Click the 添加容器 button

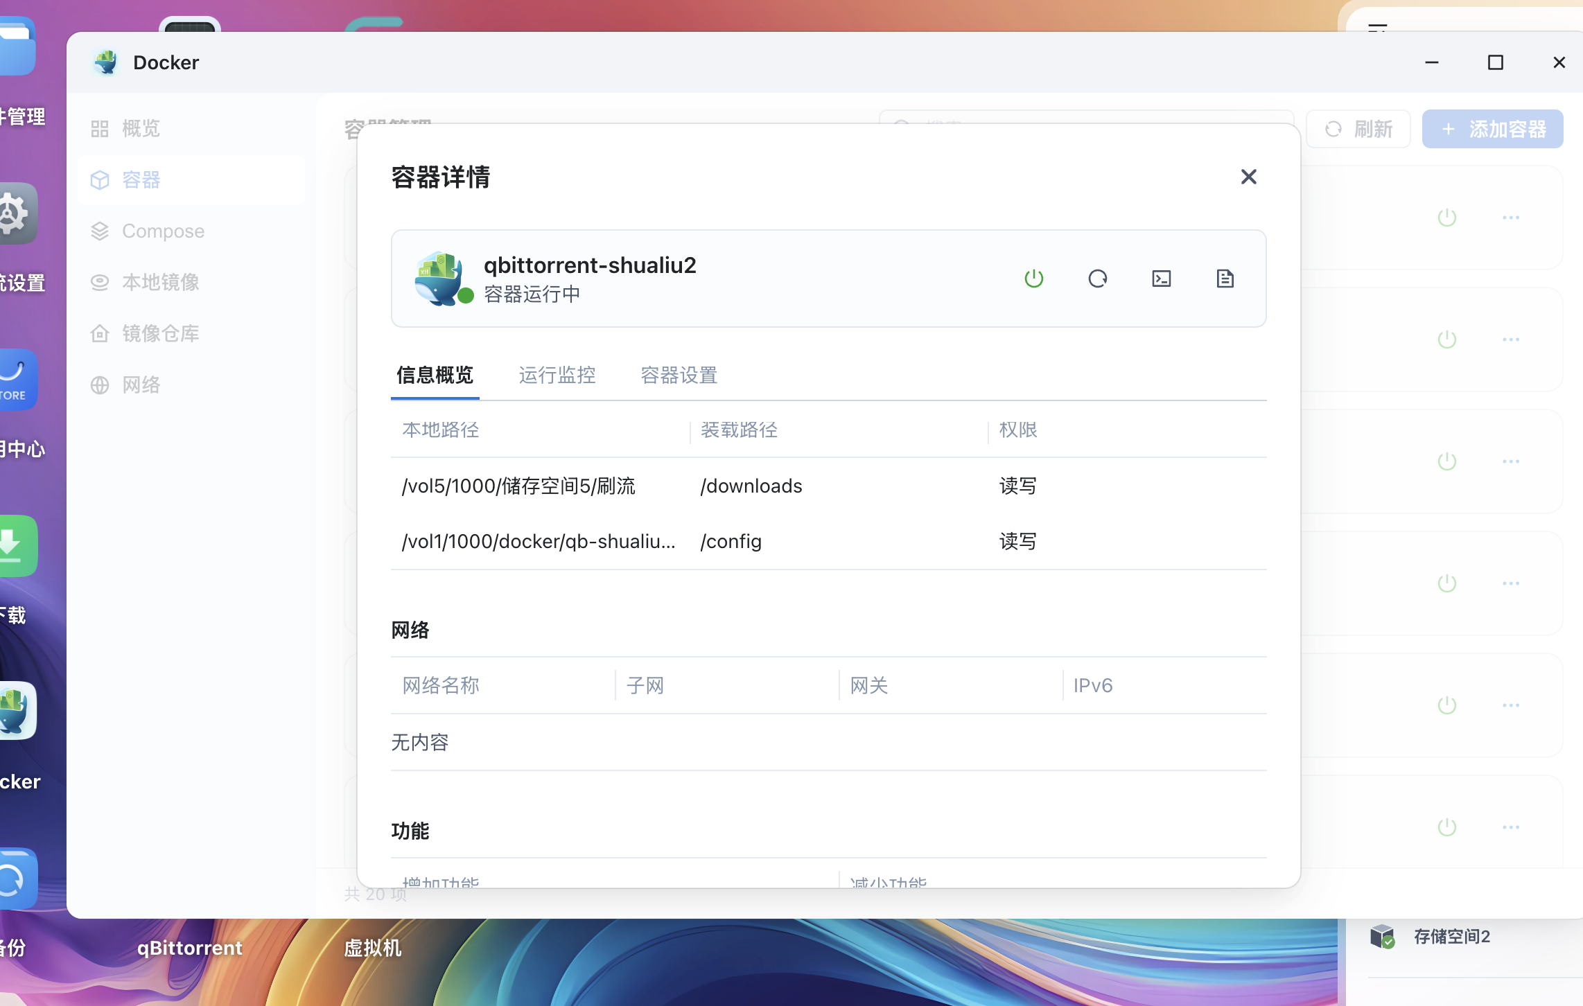tap(1493, 129)
